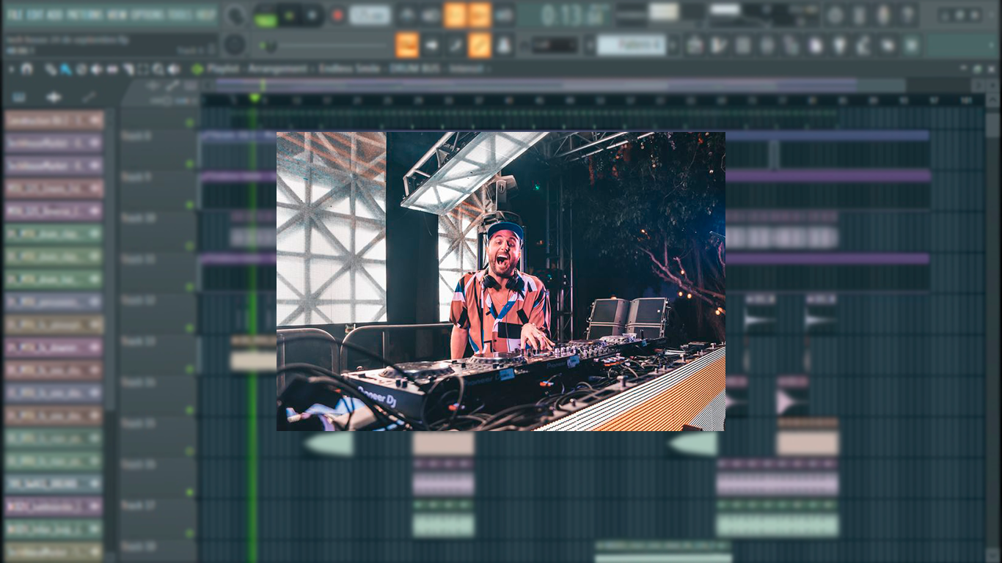Open the Channel rack view icon
Image resolution: width=1002 pixels, height=563 pixels.
743,45
